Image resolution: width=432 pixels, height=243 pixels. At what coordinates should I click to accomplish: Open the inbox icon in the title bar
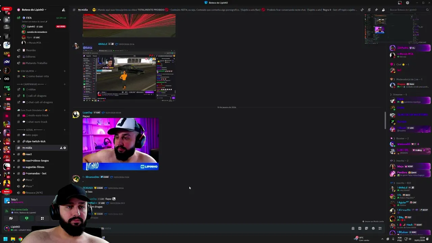click(x=400, y=3)
